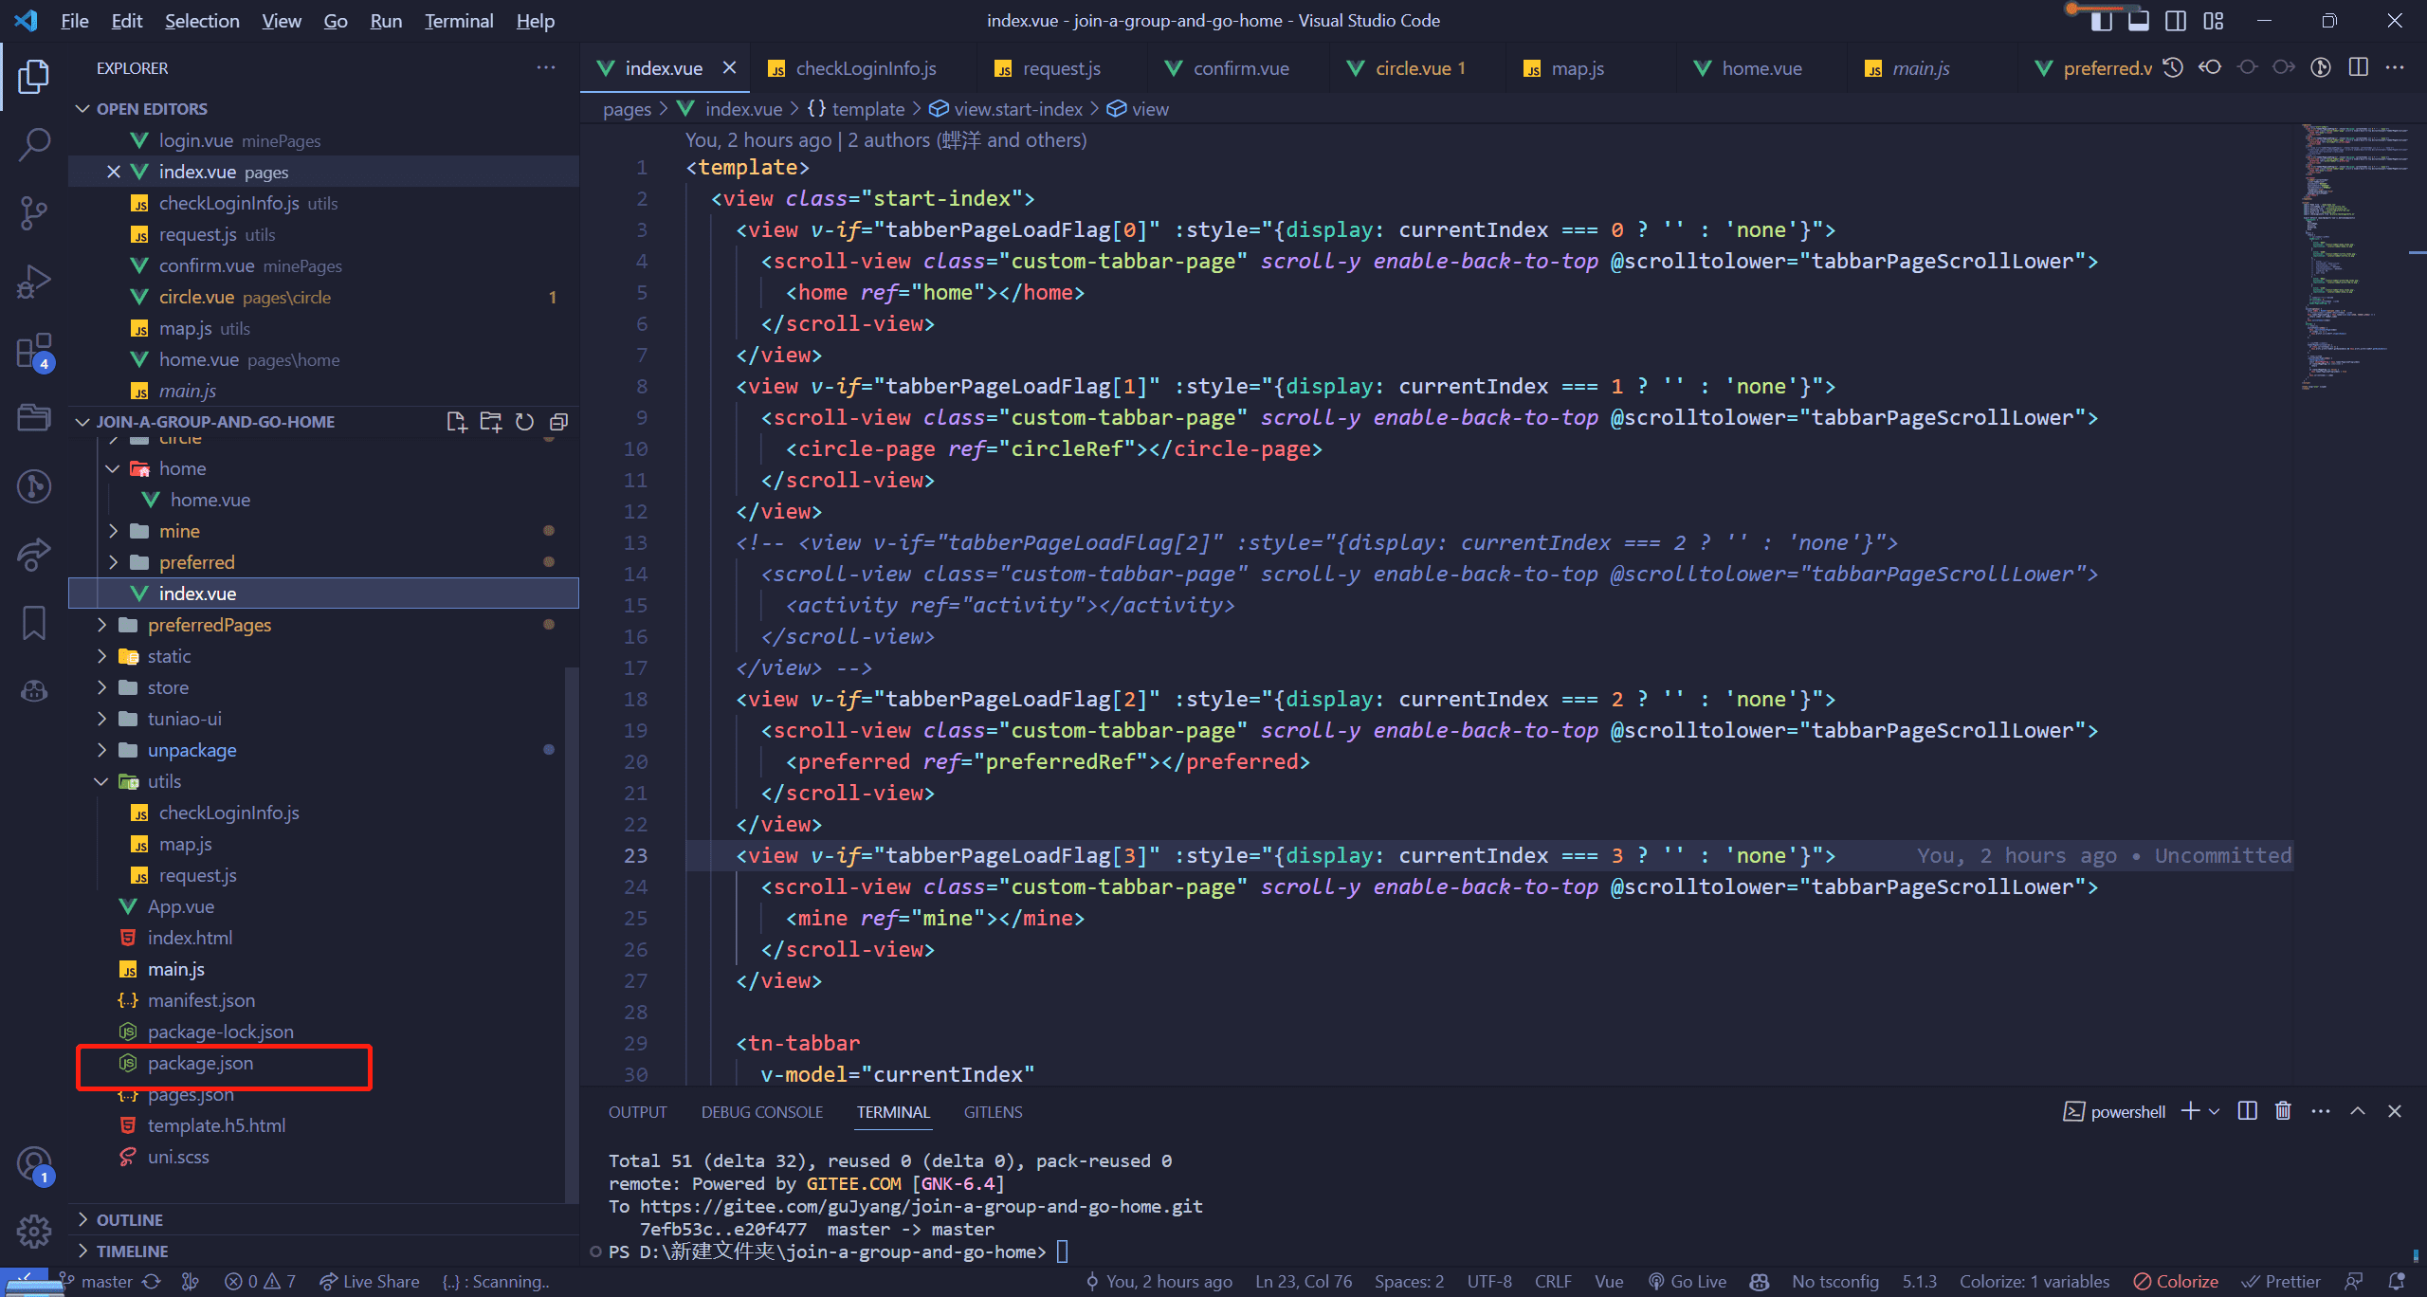Click master branch in status bar
Viewport: 2427px width, 1297px height.
(96, 1282)
